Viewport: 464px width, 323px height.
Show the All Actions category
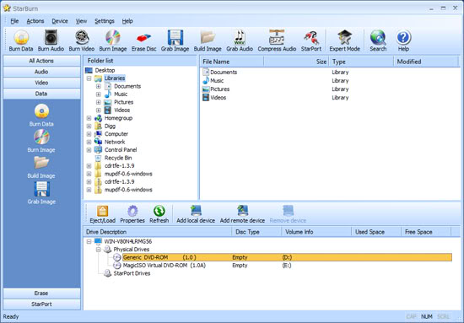point(41,61)
